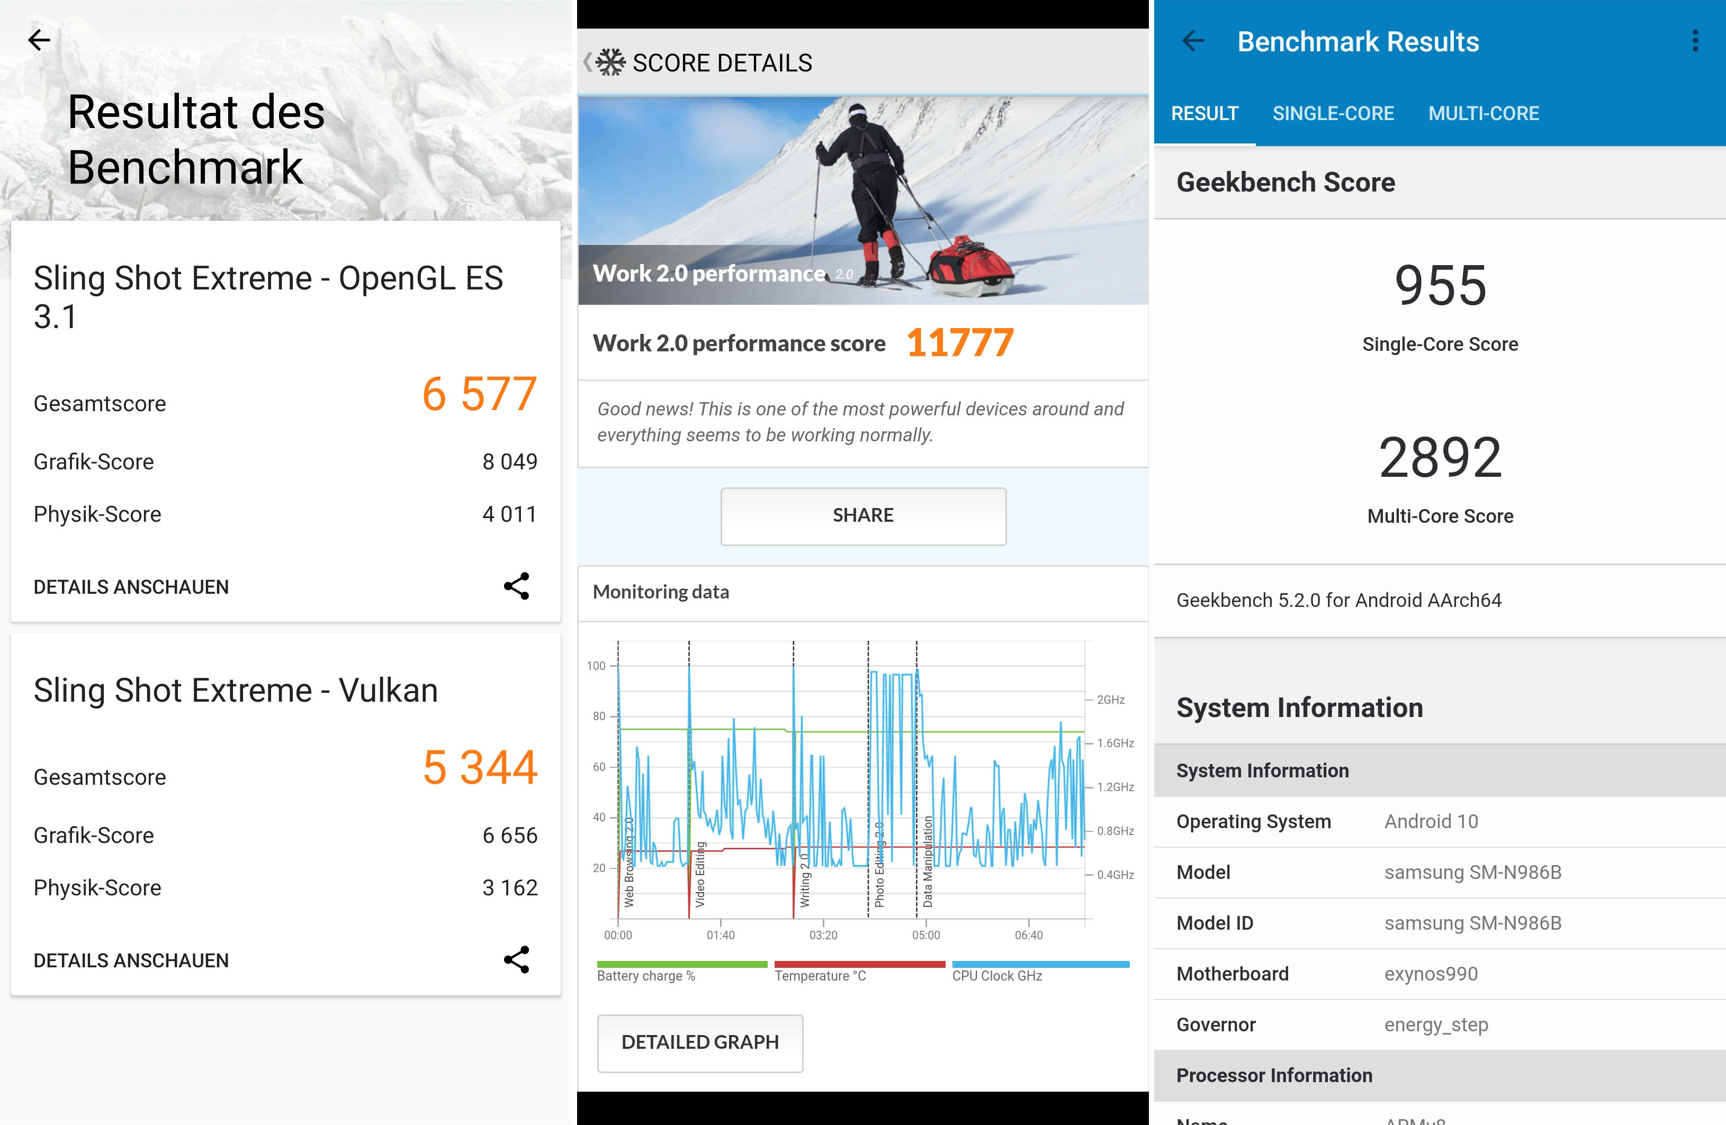The width and height of the screenshot is (1726, 1125).
Task: Switch to the SINGLE-CORE tab
Action: point(1333,114)
